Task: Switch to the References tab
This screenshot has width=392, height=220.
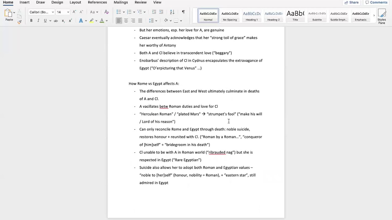Action: click(97, 2)
